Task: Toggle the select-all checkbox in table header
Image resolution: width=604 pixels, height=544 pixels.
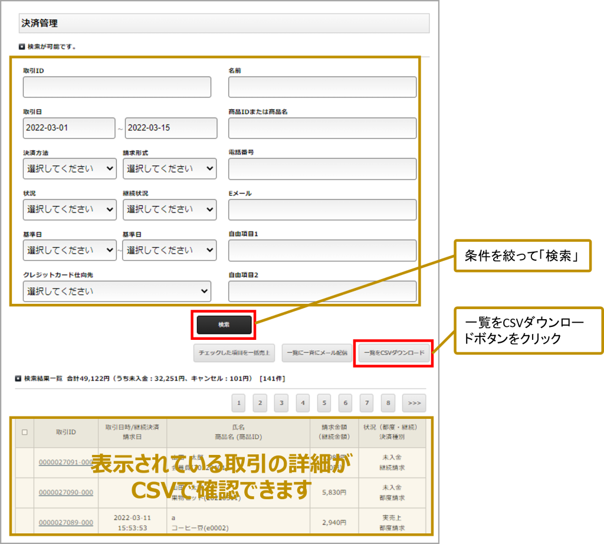Action: [24, 432]
